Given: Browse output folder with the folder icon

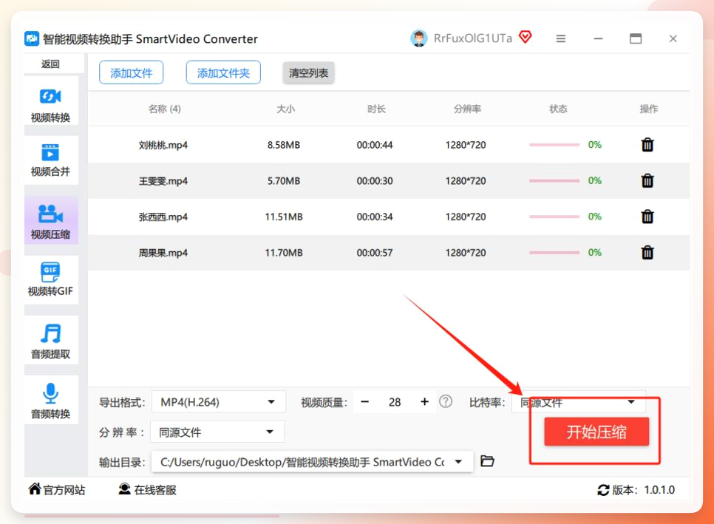Looking at the screenshot, I should point(487,461).
